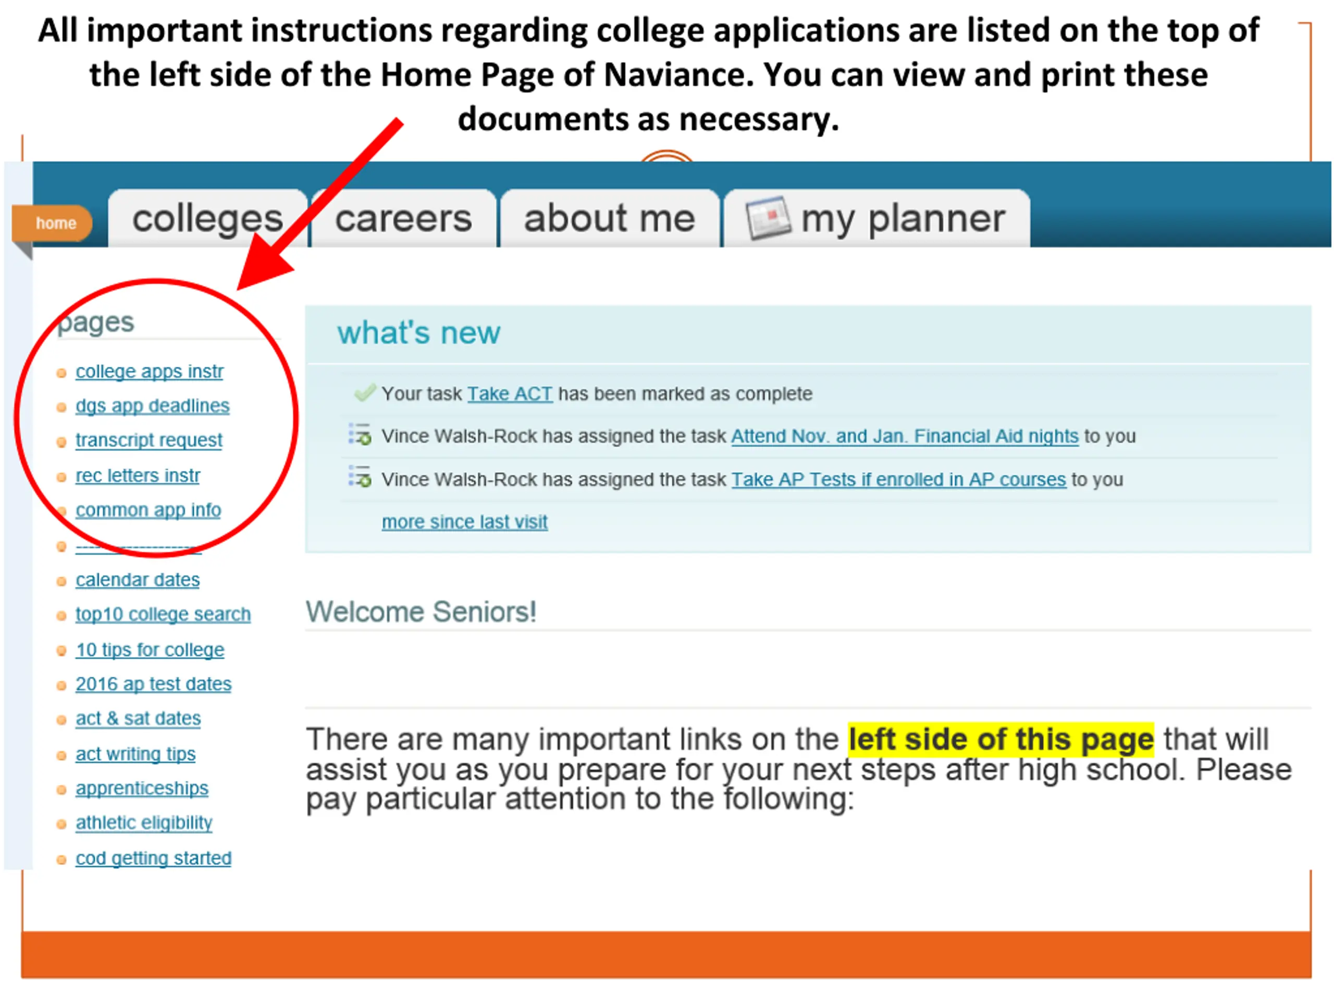This screenshot has height=1000, width=1334.
Task: Click highlighted text left side of this page
Action: pos(1000,739)
